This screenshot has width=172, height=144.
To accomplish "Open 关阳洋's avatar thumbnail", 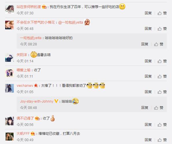I will click(x=10, y=57).
